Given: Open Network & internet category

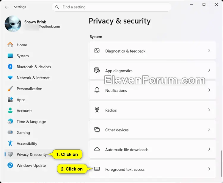Looking at the screenshot, I should tap(33, 78).
